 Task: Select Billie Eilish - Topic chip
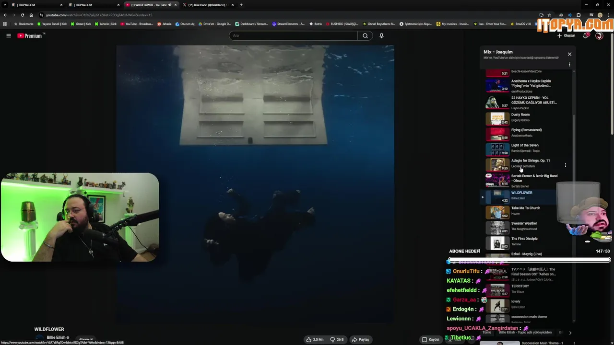pyautogui.click(x=525, y=332)
